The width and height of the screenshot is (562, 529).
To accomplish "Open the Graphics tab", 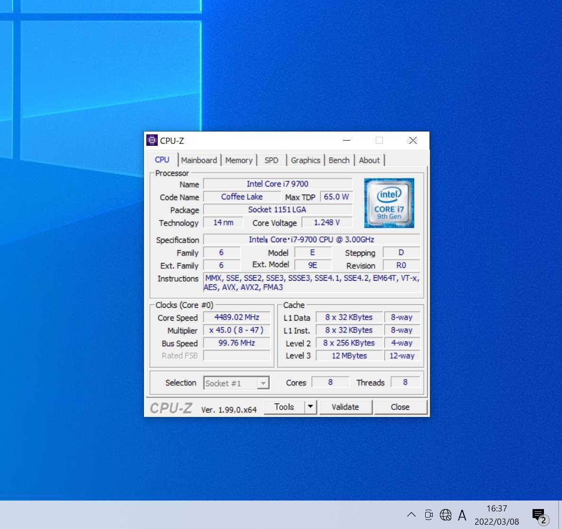I will pos(305,160).
